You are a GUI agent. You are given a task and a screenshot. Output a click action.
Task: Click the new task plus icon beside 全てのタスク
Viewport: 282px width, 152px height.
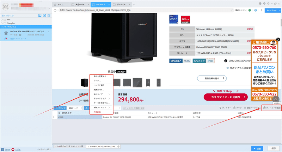[x=44, y=15]
